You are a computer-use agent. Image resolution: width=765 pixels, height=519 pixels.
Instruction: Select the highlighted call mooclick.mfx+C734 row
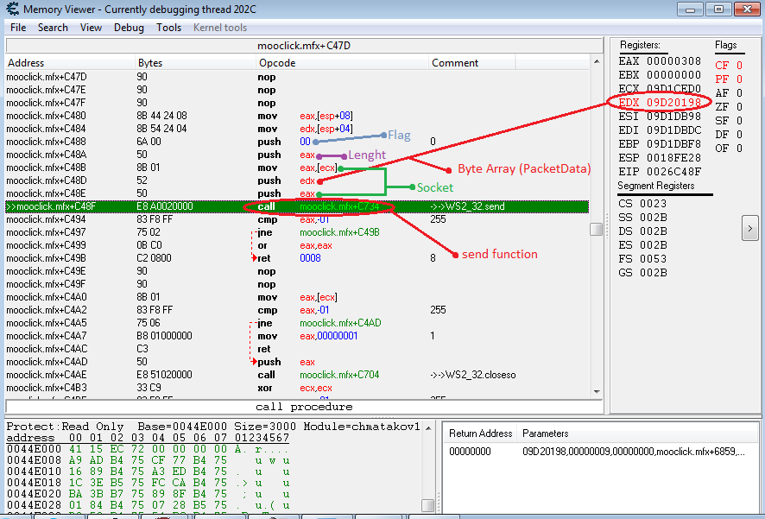294,207
